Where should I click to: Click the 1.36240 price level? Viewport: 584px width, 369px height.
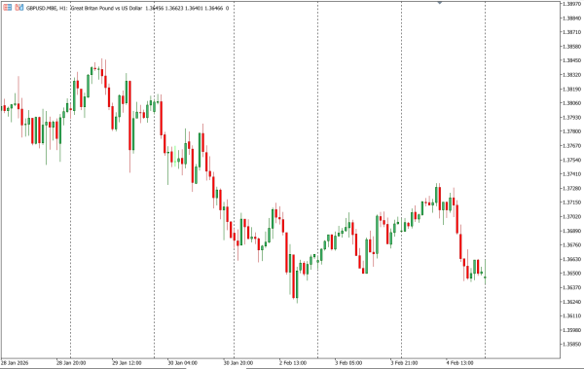pos(572,302)
